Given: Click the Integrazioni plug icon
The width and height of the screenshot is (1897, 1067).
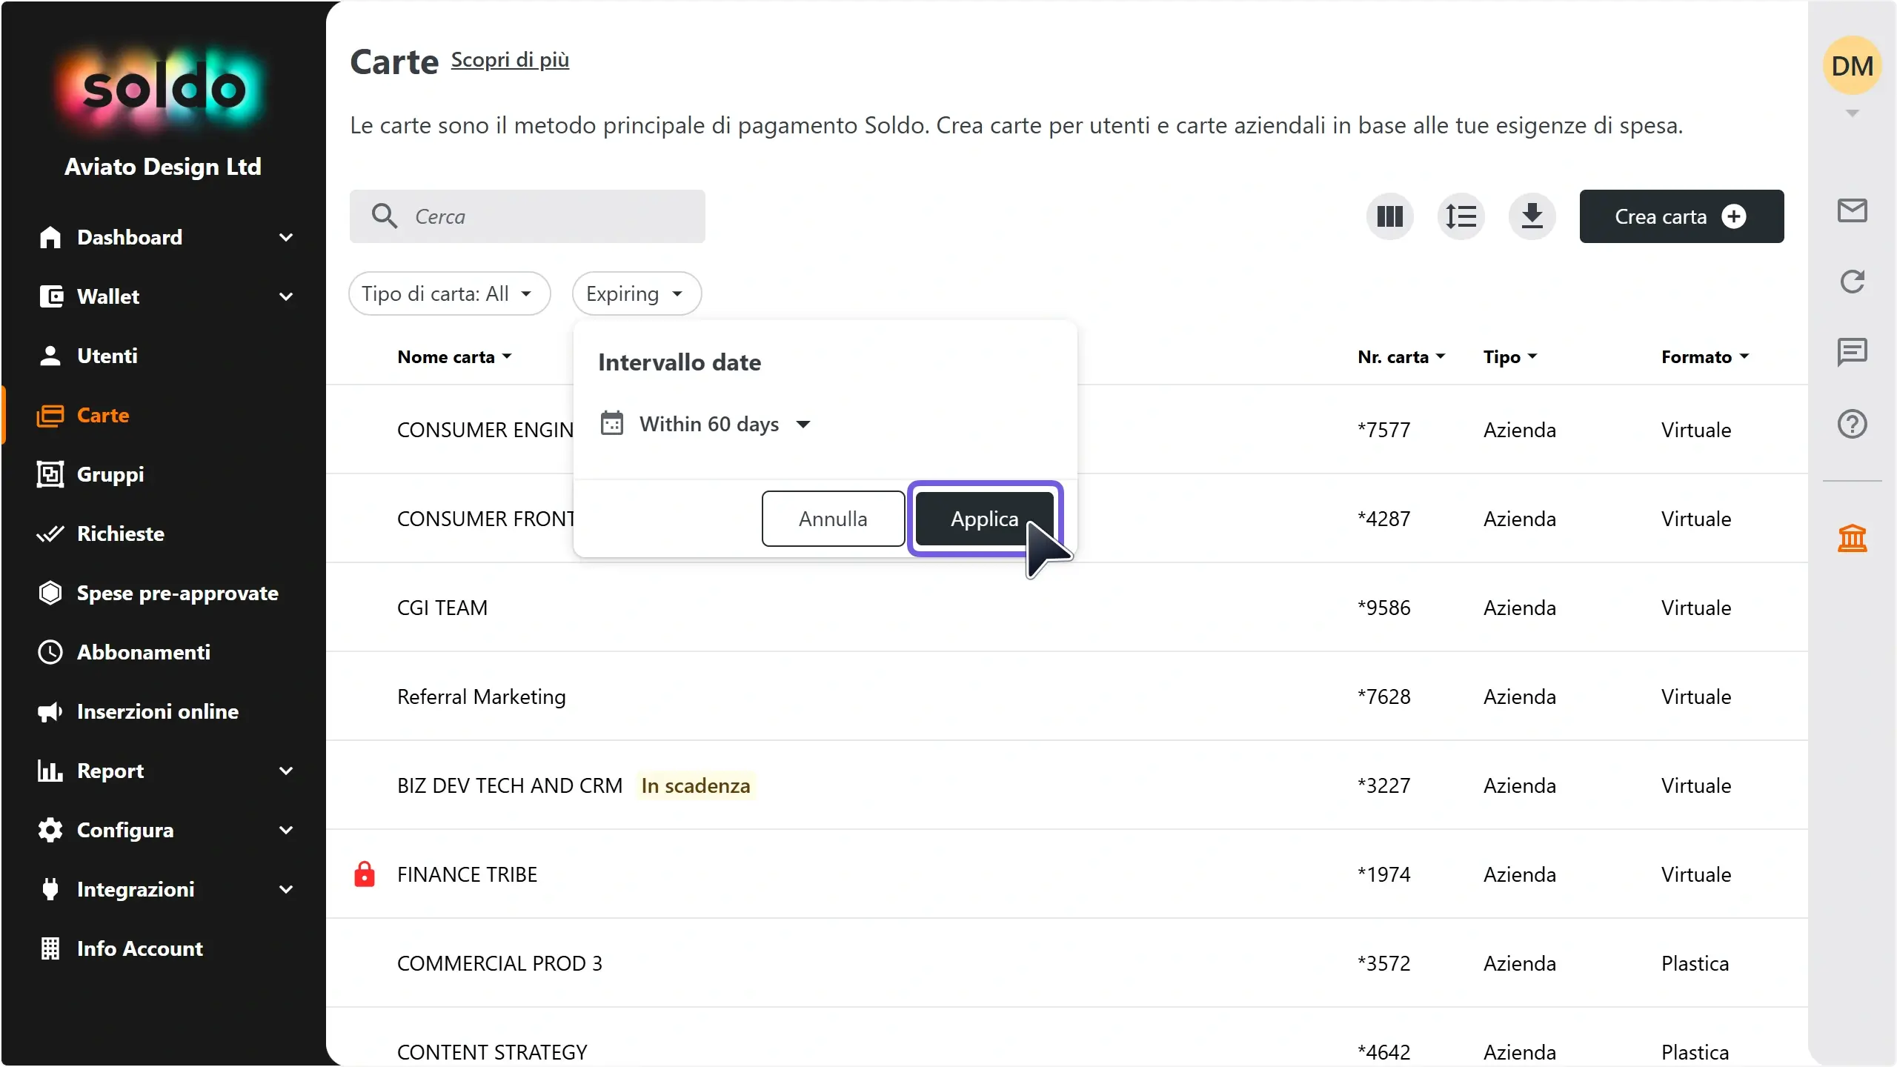Looking at the screenshot, I should point(50,889).
